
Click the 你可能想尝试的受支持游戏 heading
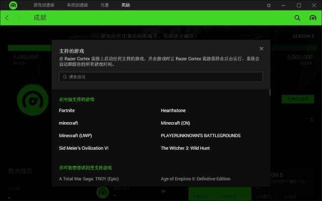(x=86, y=168)
